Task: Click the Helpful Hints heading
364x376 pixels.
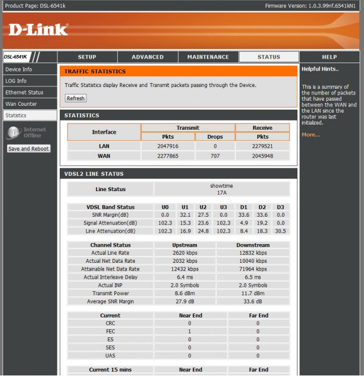Action: click(320, 69)
